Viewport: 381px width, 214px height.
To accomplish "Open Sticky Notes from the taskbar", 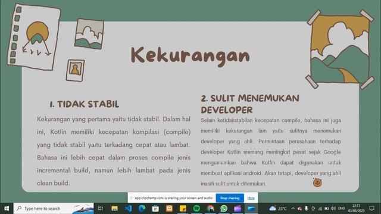I will [183, 209].
